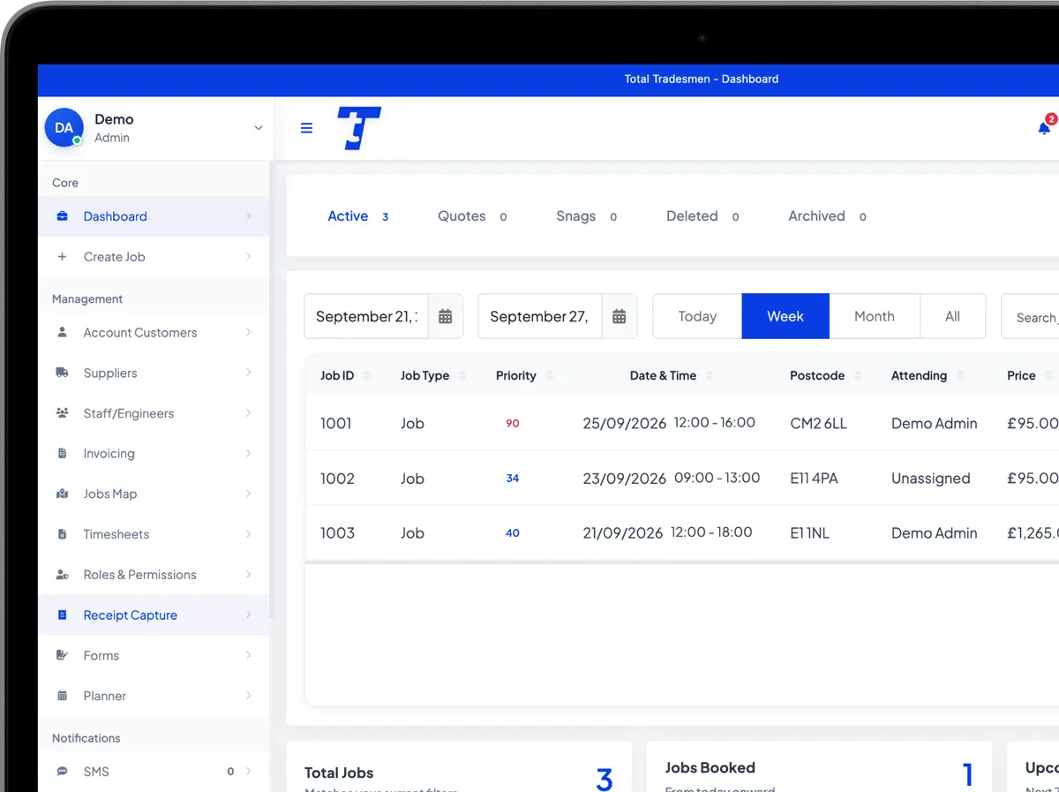This screenshot has height=792, width=1059.
Task: Sort by Job ID column arrows
Action: coord(367,375)
